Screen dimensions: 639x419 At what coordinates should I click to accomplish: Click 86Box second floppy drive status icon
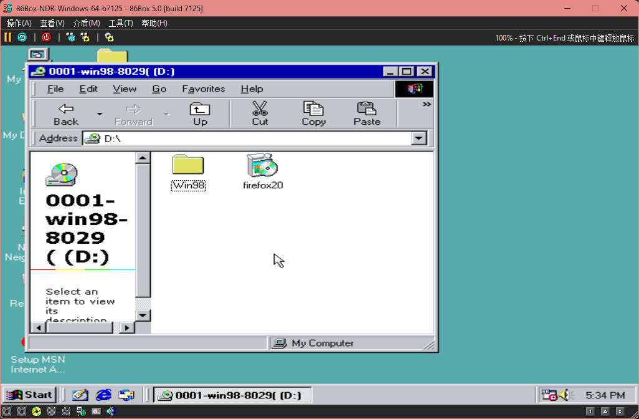(x=22, y=412)
